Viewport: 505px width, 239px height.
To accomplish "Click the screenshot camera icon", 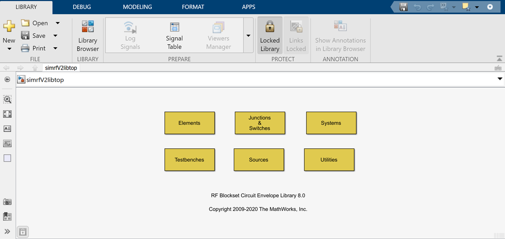I will point(7,202).
